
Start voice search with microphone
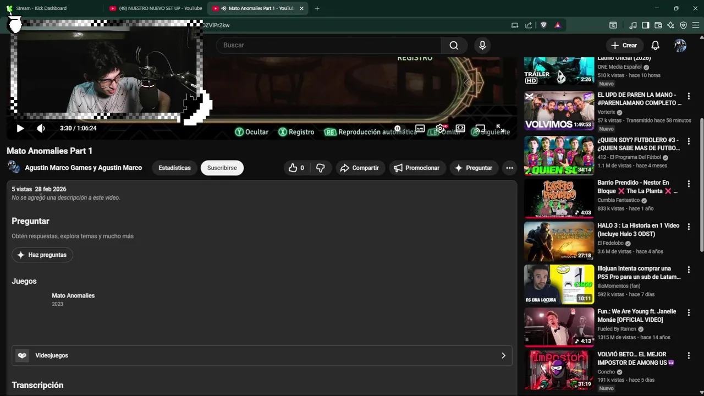point(482,45)
